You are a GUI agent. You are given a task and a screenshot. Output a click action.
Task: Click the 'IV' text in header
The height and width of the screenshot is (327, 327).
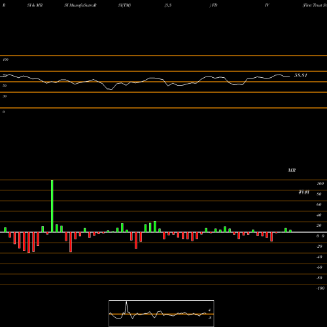tap(267, 5)
